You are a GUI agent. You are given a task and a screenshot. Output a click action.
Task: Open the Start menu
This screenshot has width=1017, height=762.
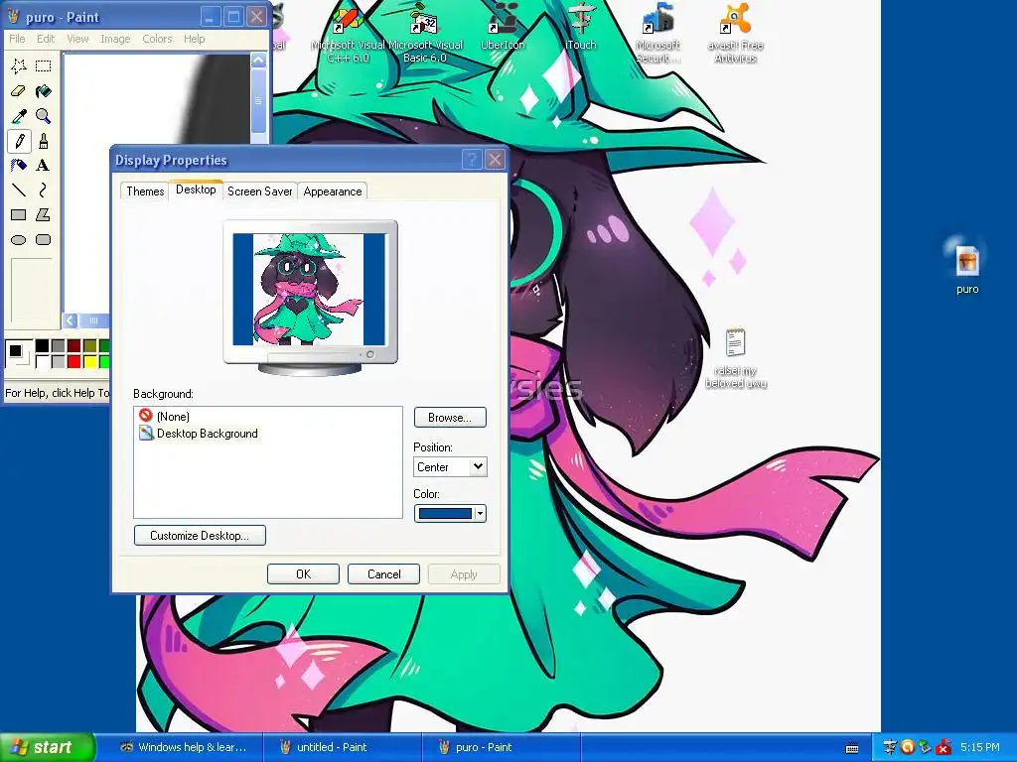pyautogui.click(x=47, y=747)
